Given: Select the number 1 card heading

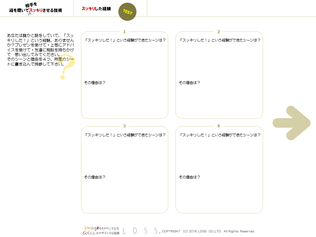Looking at the screenshot, I should [x=124, y=32].
